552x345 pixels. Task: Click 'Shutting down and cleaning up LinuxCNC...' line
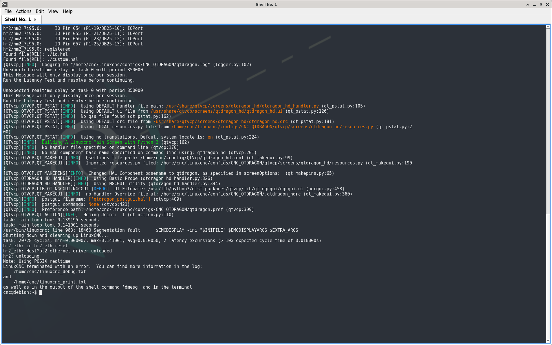56,235
